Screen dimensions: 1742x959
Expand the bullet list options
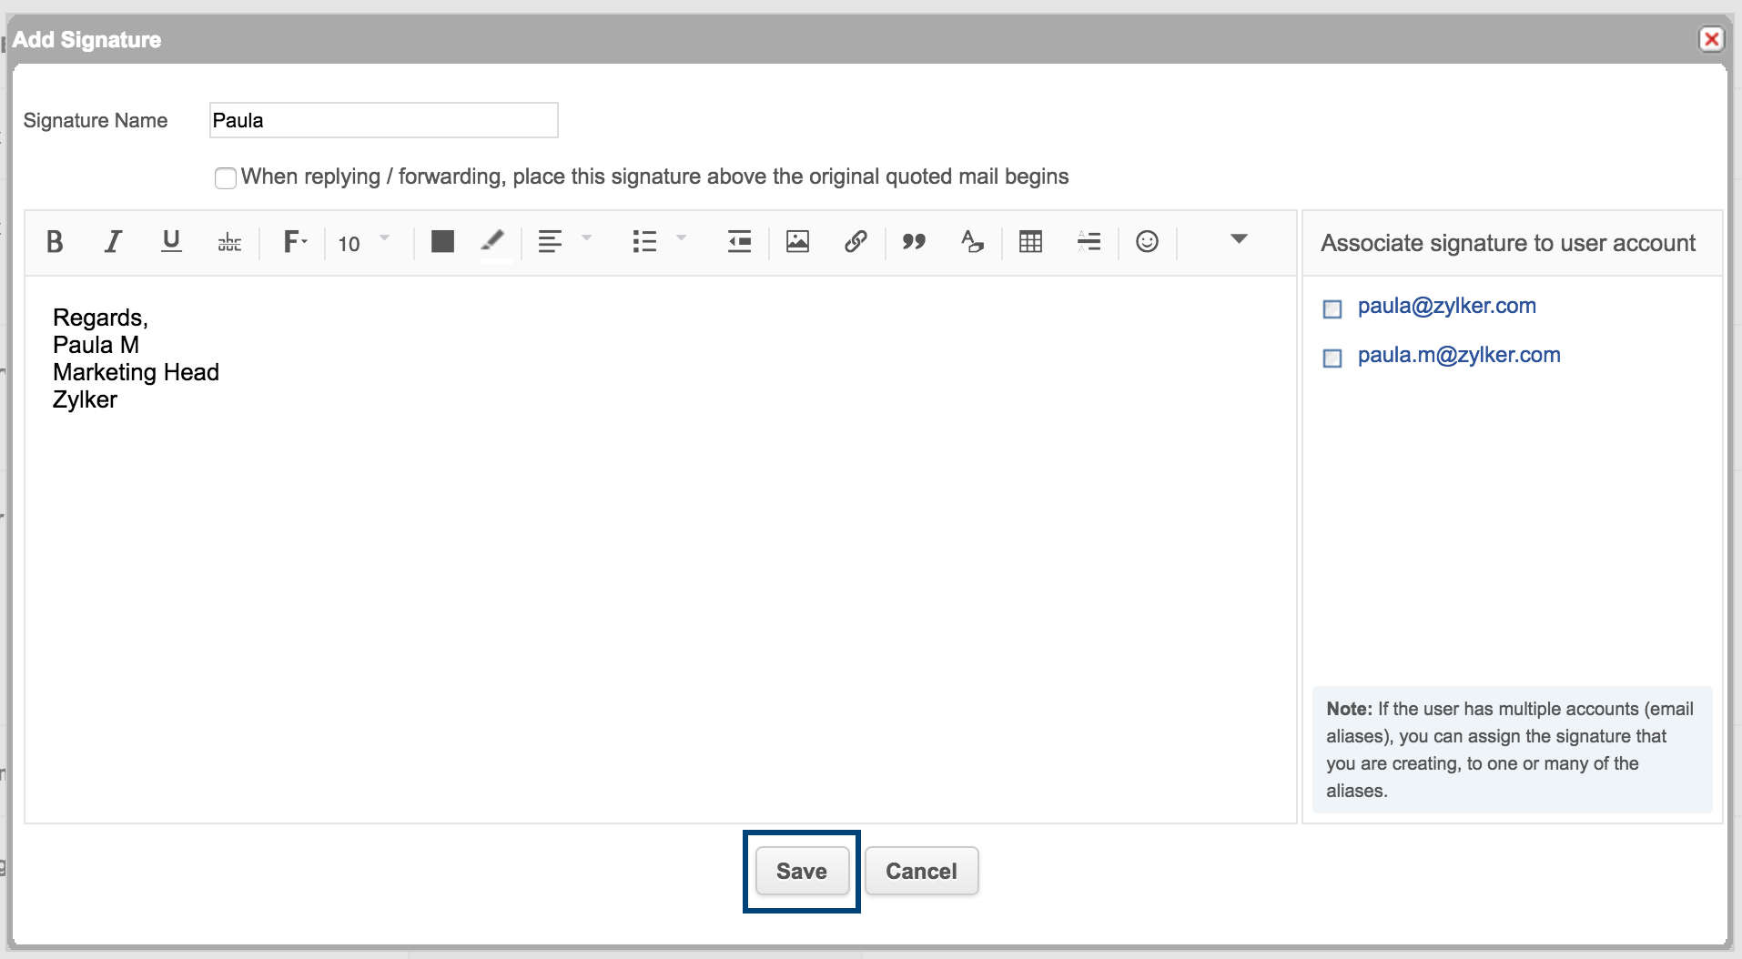coord(681,239)
